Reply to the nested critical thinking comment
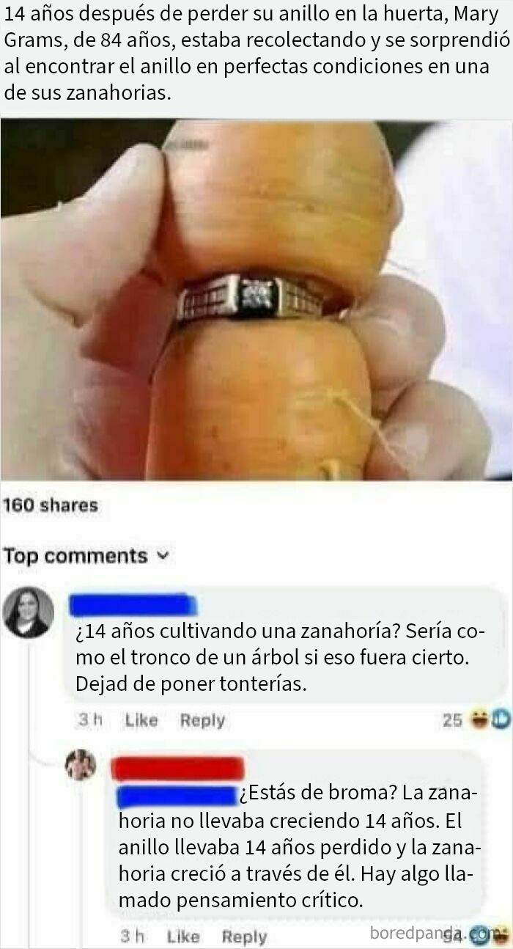The height and width of the screenshot is (949, 513). (x=244, y=937)
